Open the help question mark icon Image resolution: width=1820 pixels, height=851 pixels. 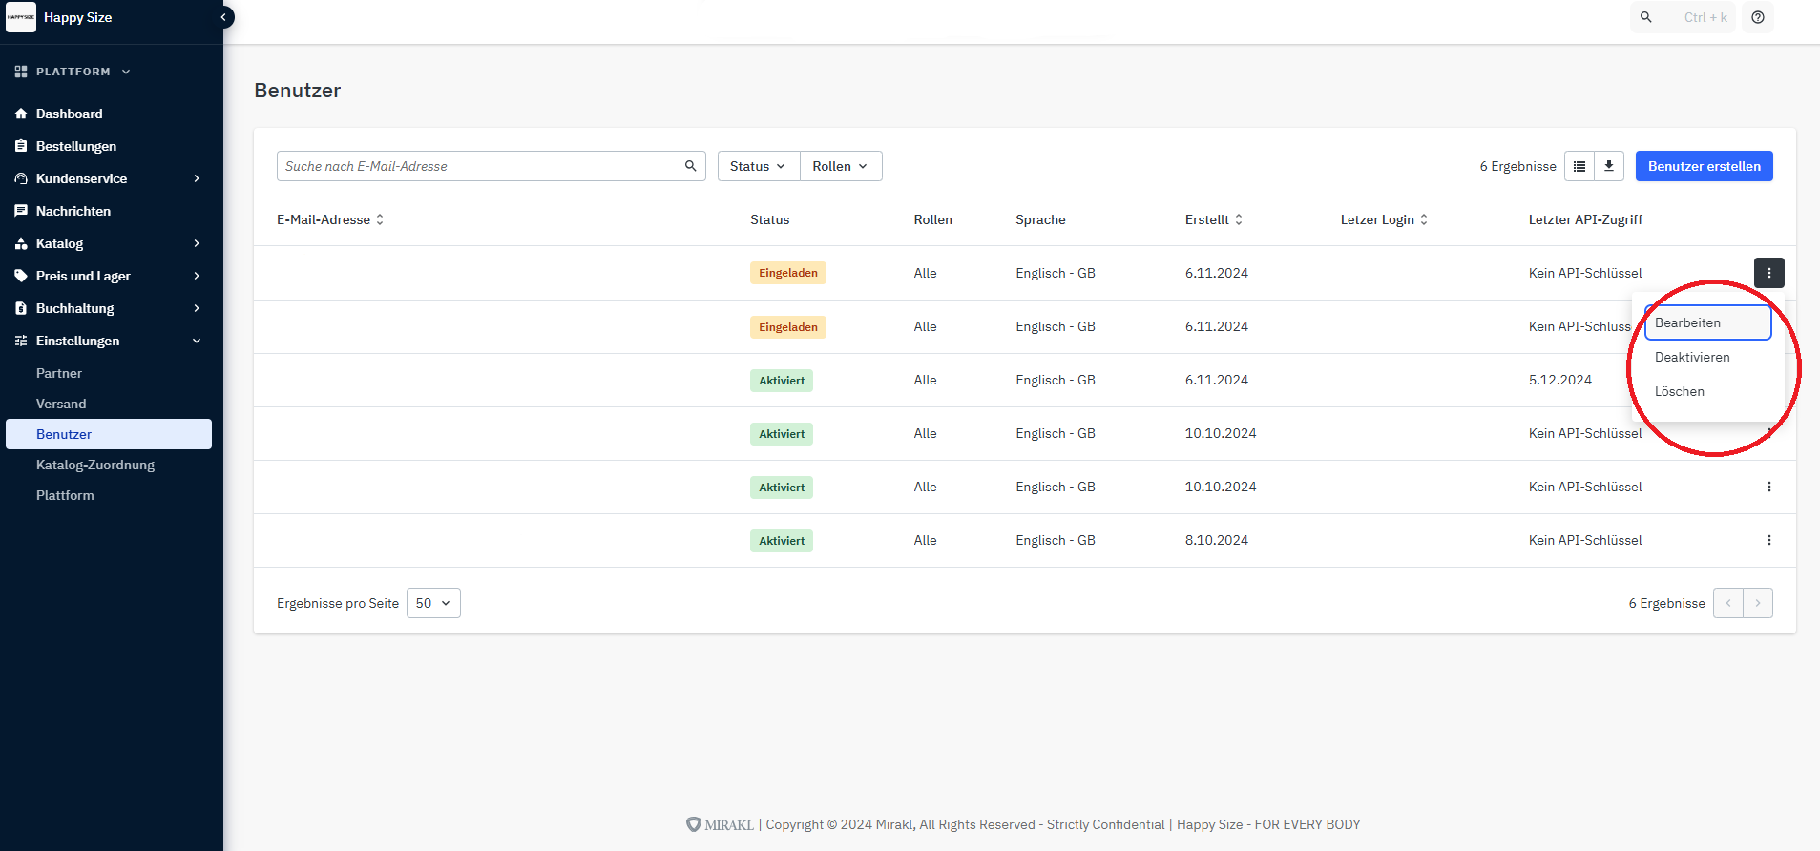point(1758,17)
